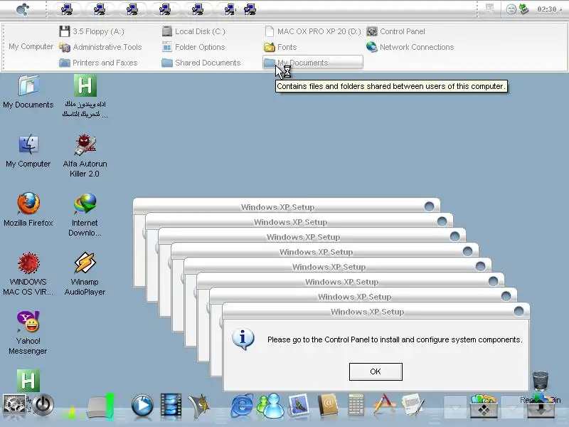Image resolution: width=569 pixels, height=427 pixels.
Task: Select the My Computer desktop icon
Action: 28,151
